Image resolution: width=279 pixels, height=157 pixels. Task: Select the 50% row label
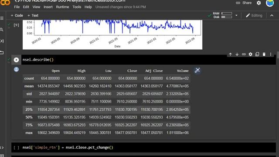[x=29, y=117]
